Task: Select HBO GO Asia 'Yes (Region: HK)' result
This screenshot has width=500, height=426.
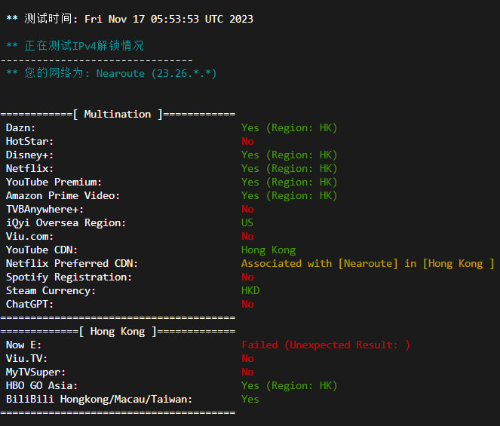Action: coord(289,385)
